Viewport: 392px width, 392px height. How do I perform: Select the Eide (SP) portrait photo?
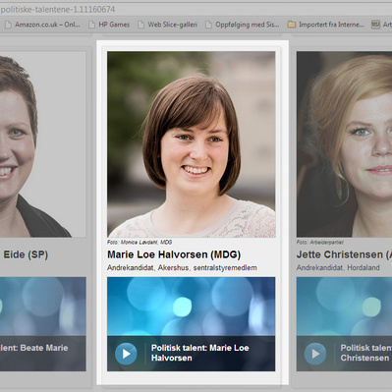tap(43, 144)
